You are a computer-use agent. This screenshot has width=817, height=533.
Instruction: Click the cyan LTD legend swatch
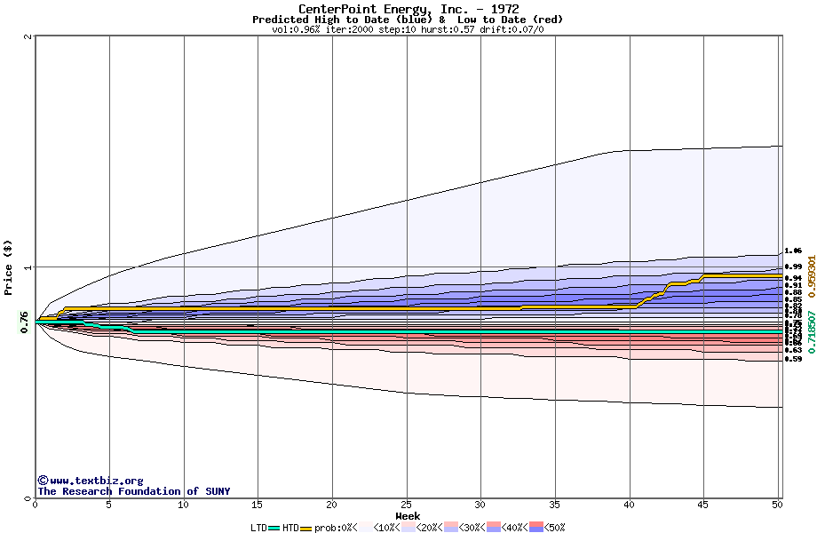(x=274, y=529)
